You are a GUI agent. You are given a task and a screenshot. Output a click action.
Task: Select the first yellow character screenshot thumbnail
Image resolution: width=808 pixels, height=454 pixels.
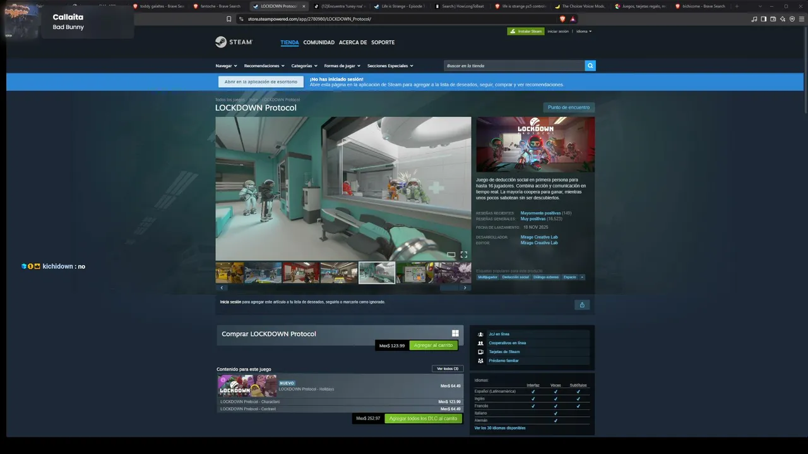(x=229, y=272)
